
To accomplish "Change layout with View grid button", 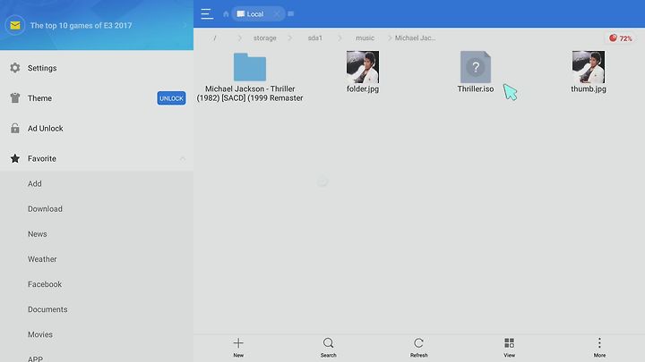I will click(509, 347).
